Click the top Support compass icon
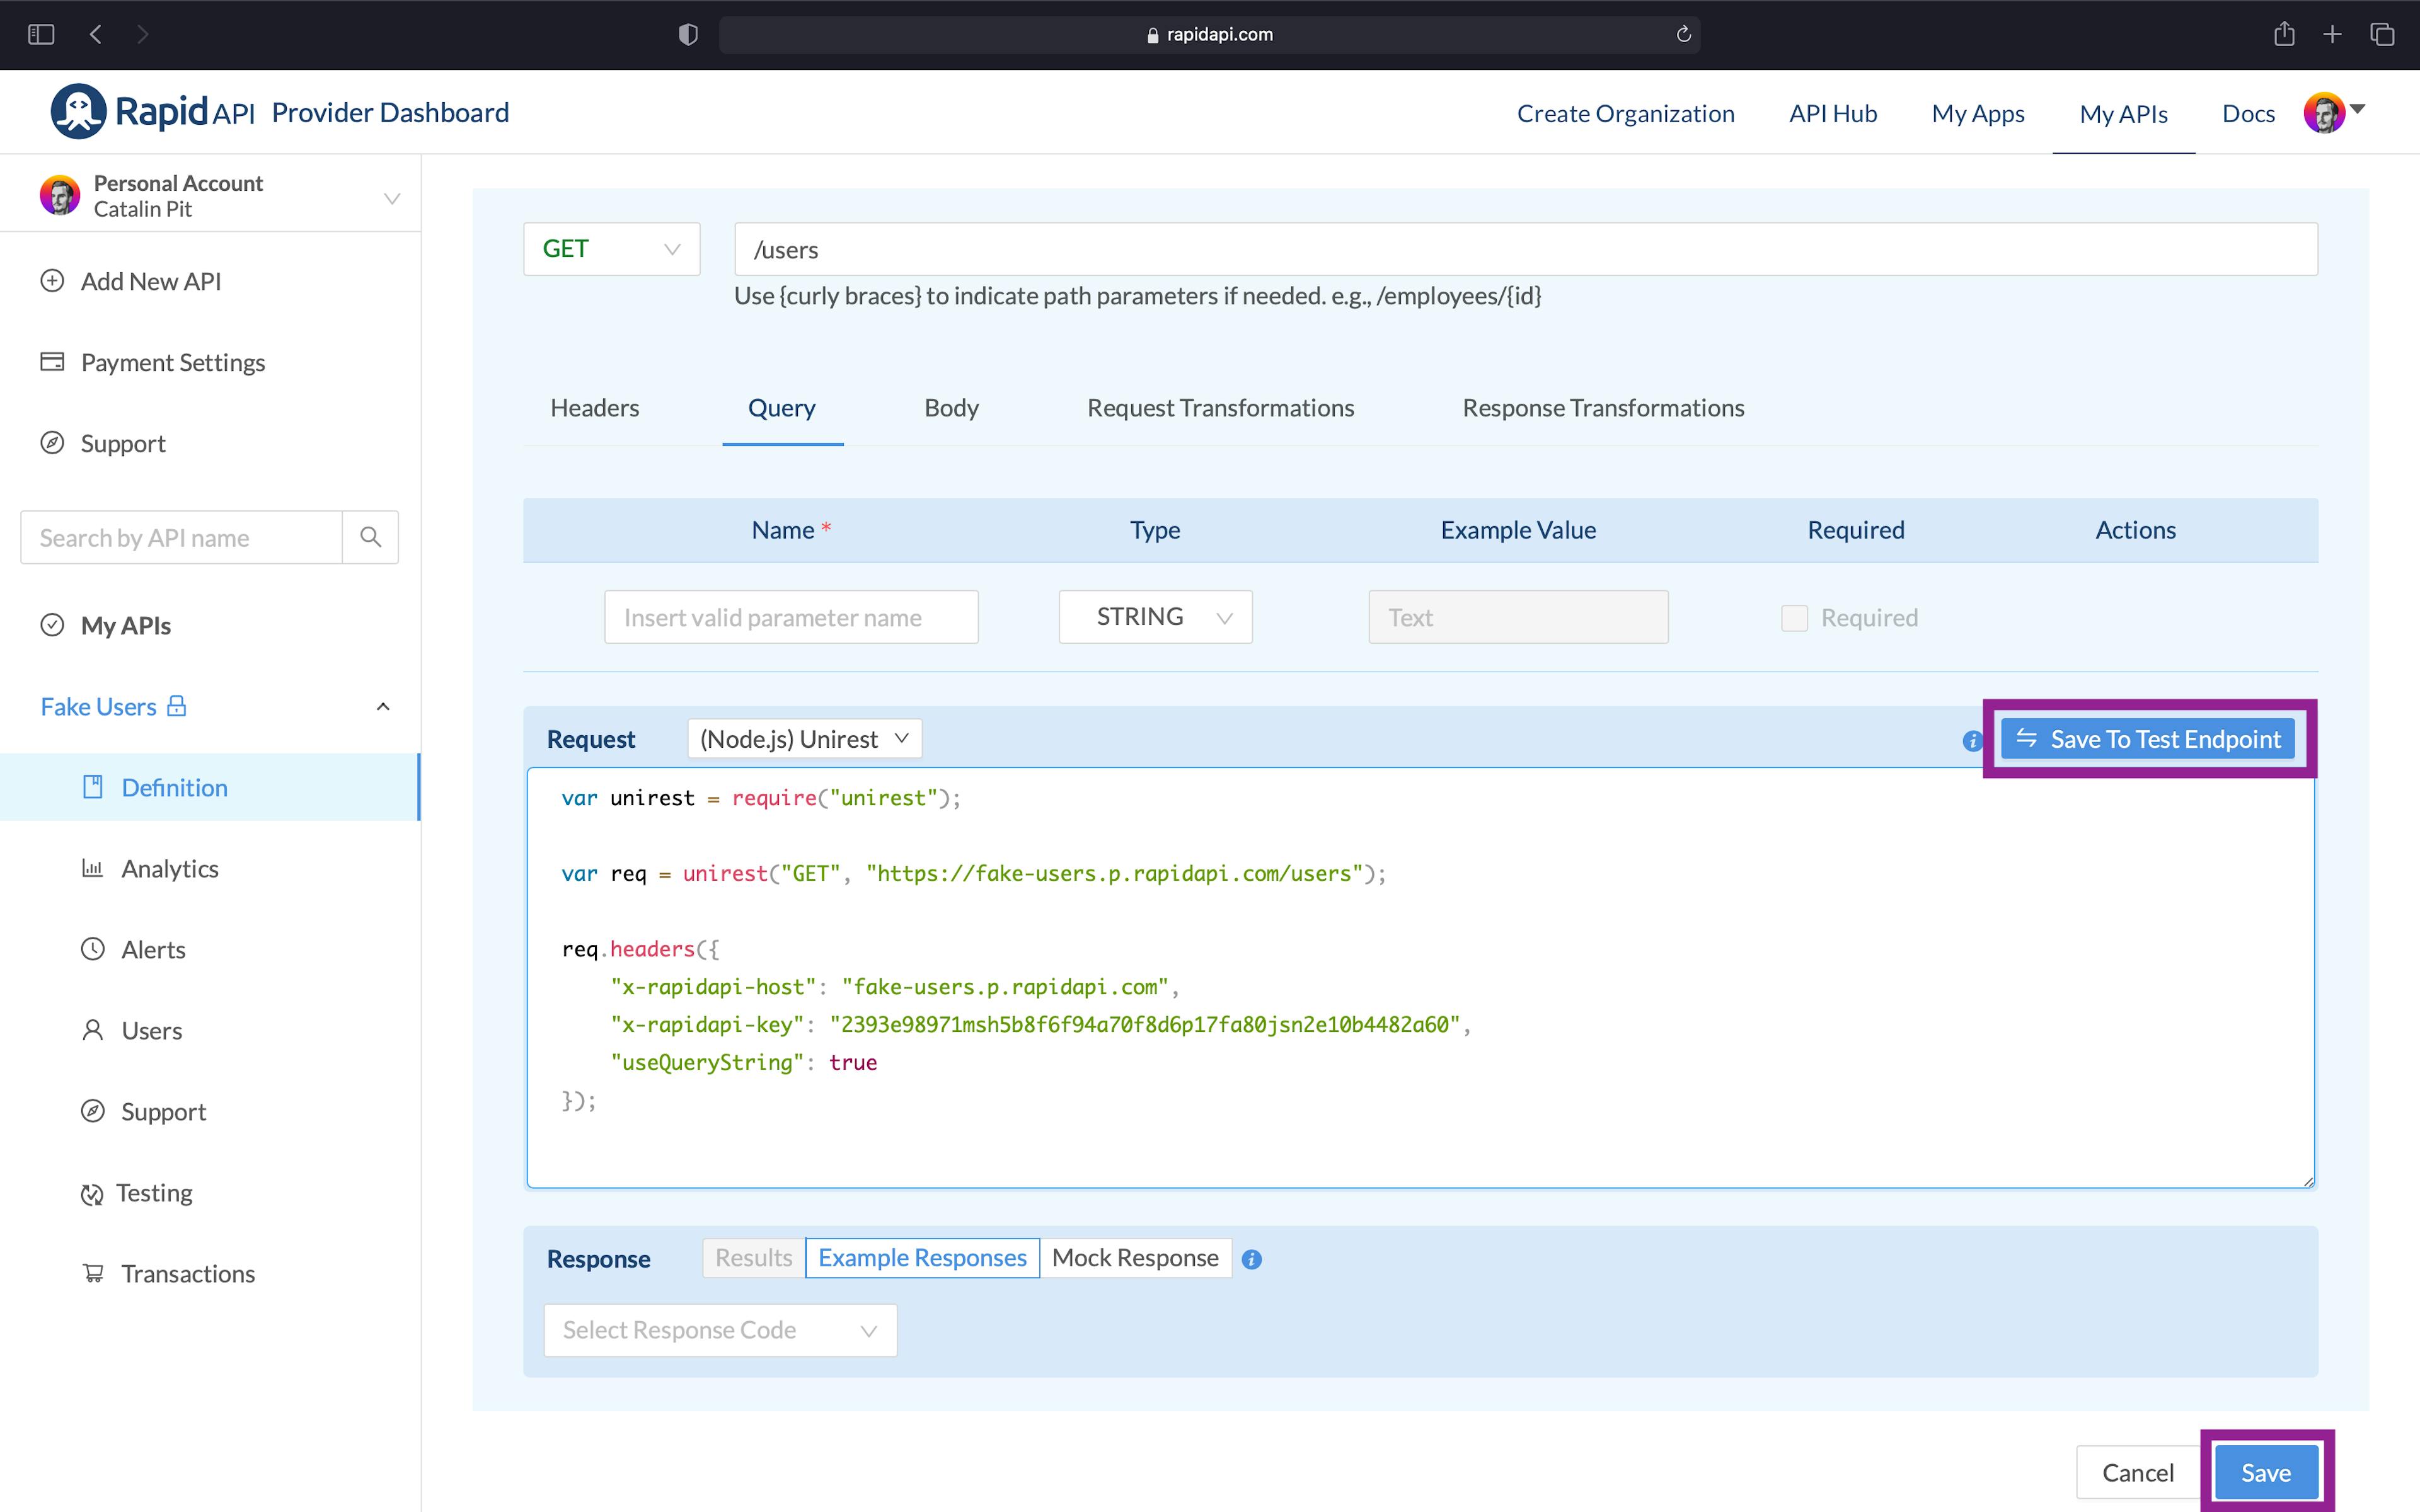Viewport: 2420px width, 1512px height. point(52,442)
